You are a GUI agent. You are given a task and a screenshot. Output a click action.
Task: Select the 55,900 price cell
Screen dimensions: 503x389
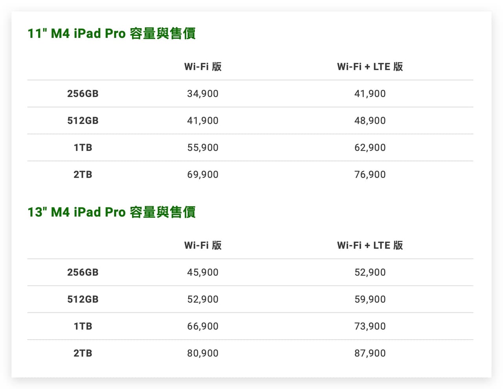tap(203, 148)
